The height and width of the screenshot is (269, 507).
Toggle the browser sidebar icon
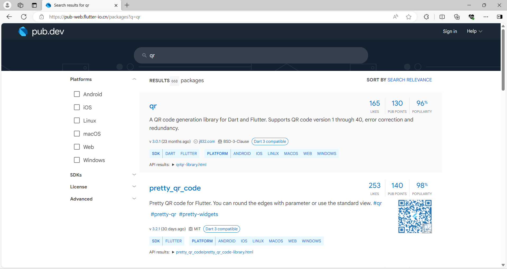pyautogui.click(x=500, y=17)
